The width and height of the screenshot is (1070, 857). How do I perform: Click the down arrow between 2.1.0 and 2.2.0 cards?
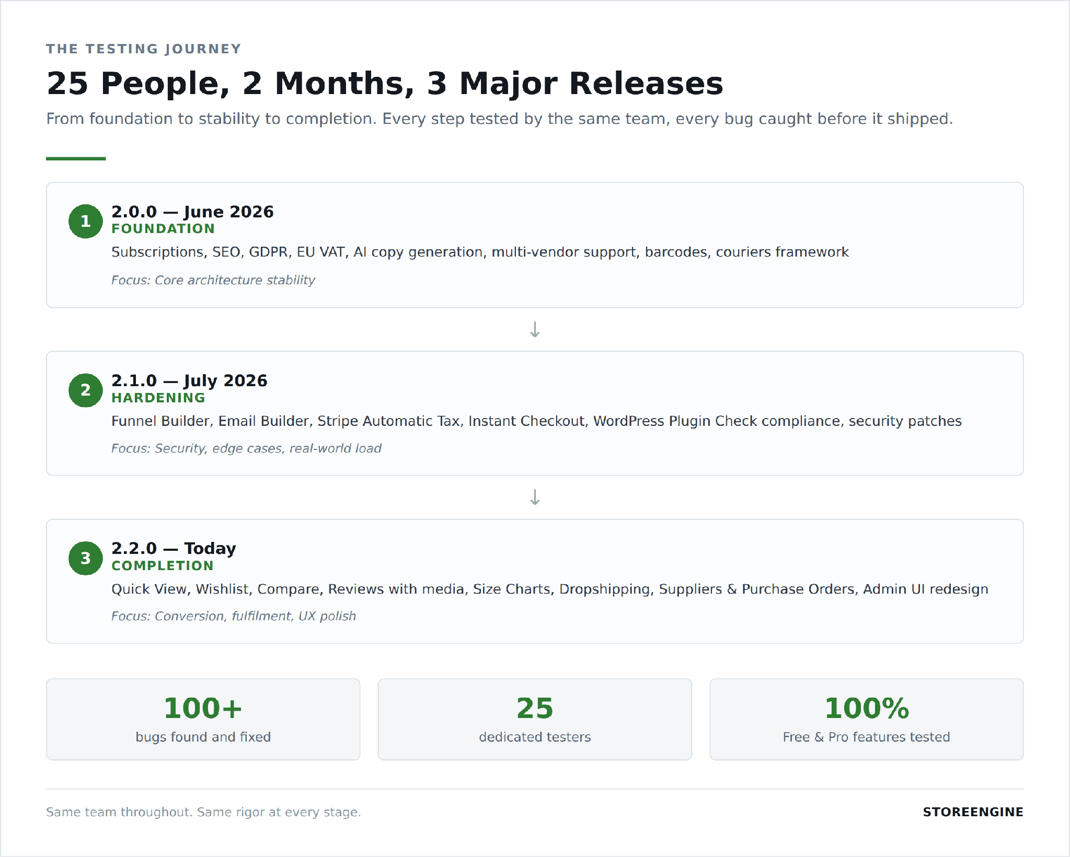pyautogui.click(x=535, y=497)
